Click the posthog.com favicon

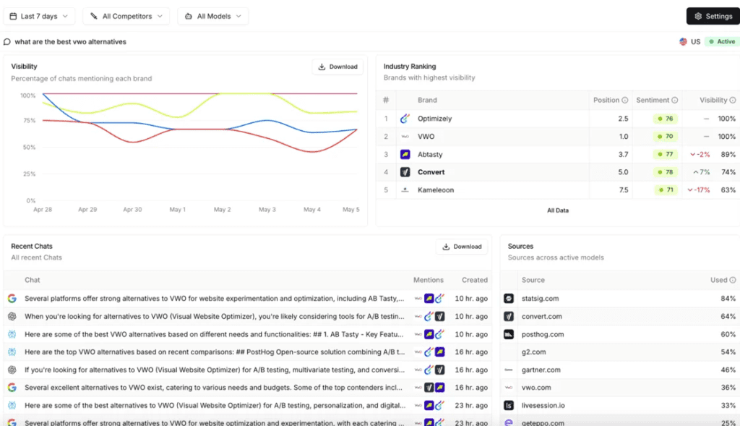tap(508, 334)
